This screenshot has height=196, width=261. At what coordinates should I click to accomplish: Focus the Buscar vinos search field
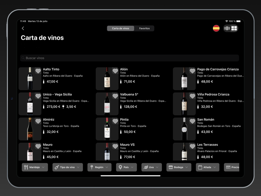point(129,58)
